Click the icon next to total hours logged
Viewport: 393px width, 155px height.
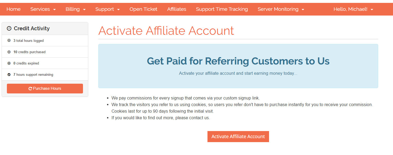(9, 41)
